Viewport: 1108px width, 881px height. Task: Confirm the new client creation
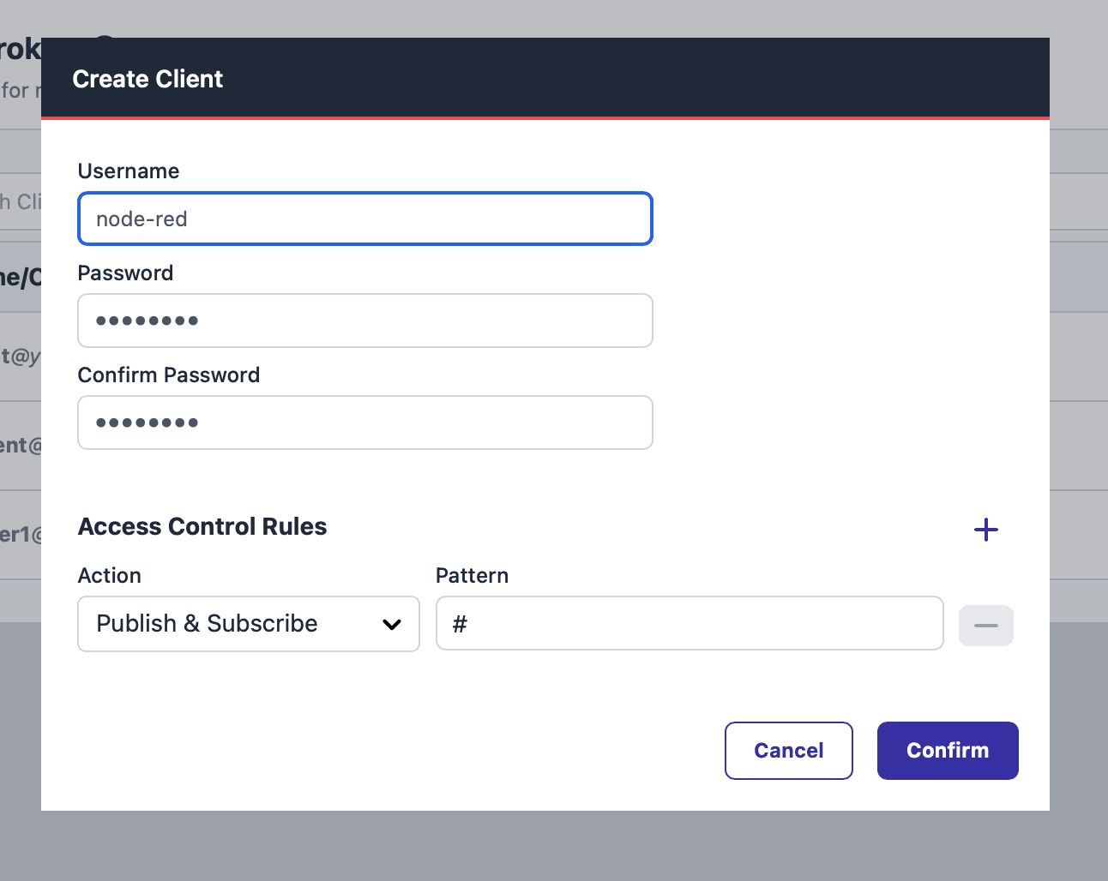point(947,750)
